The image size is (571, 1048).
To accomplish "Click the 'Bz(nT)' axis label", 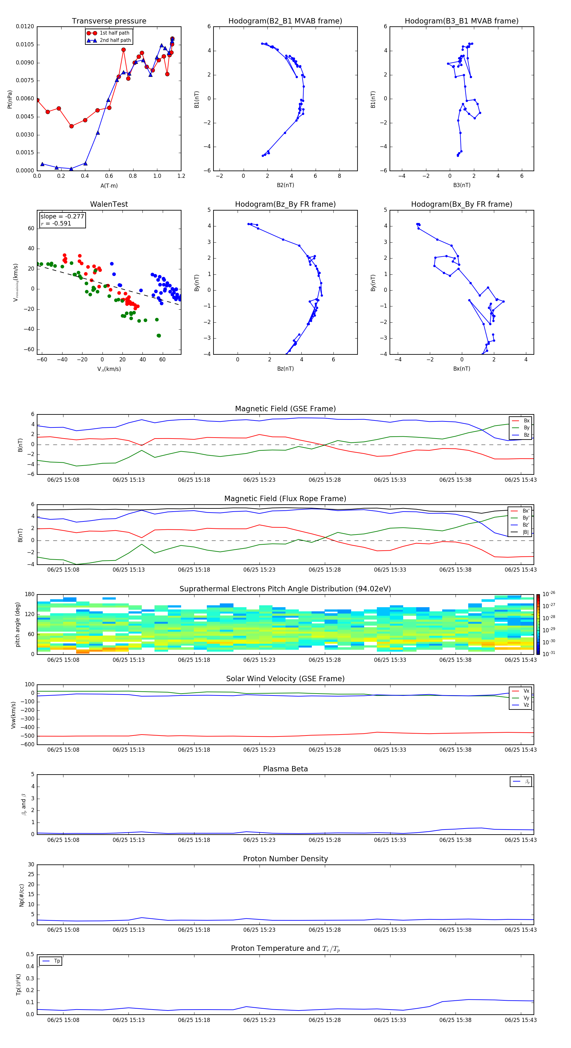I will click(285, 369).
